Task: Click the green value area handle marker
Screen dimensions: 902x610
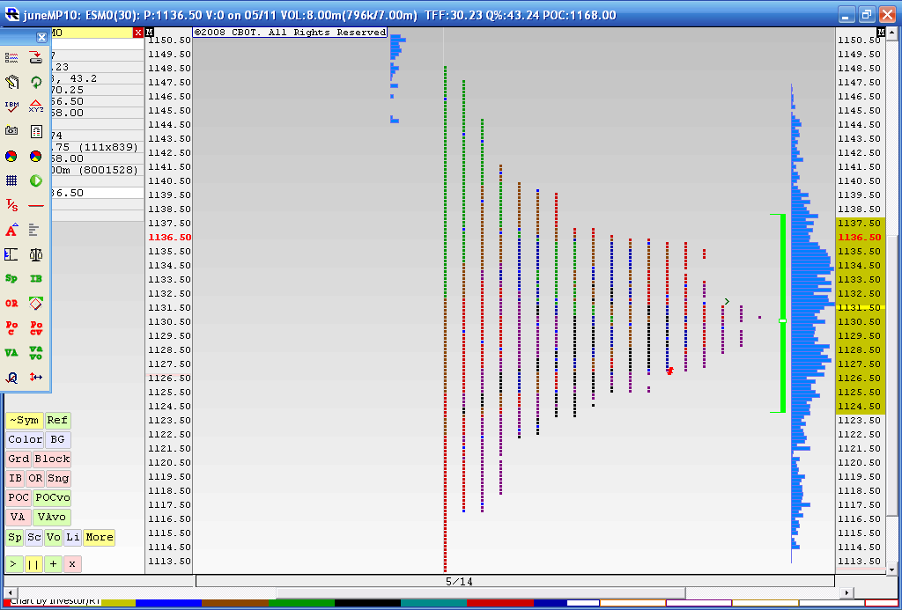Action: pyautogui.click(x=782, y=320)
